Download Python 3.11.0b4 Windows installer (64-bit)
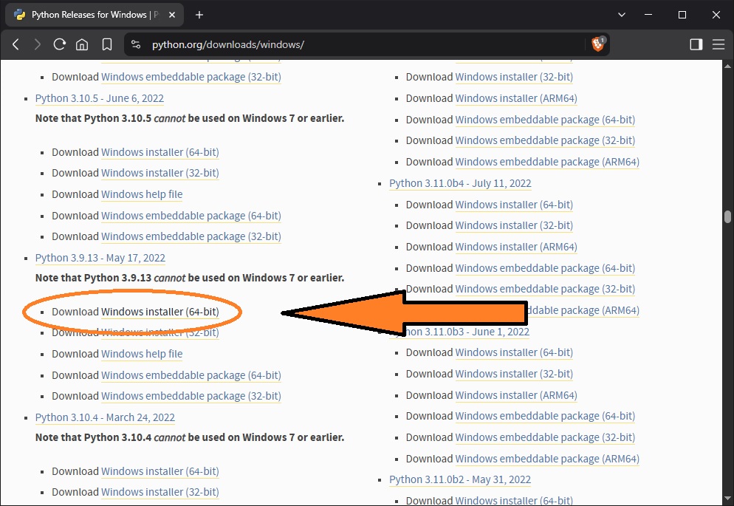This screenshot has width=734, height=506. point(514,205)
